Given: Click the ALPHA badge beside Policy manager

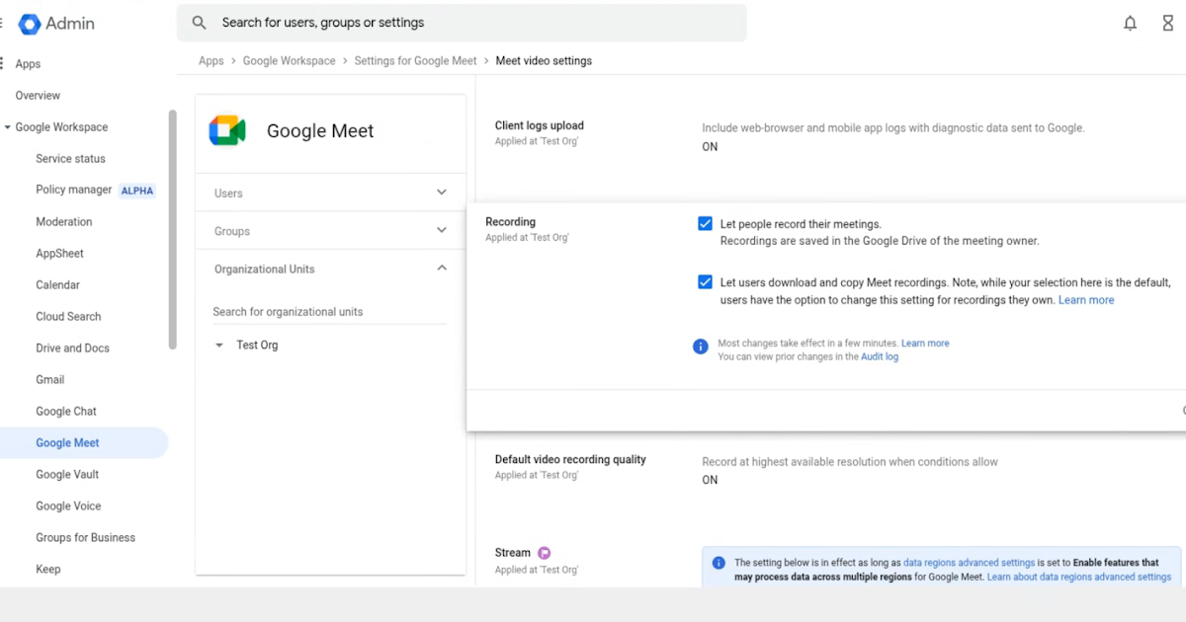Looking at the screenshot, I should click(x=137, y=191).
